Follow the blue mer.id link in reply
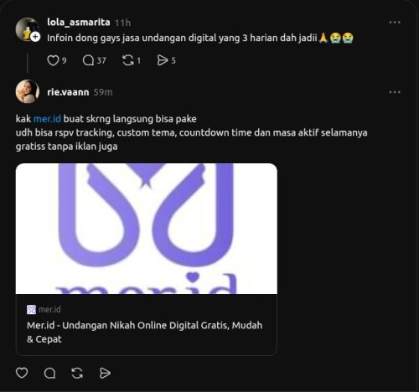 point(47,119)
